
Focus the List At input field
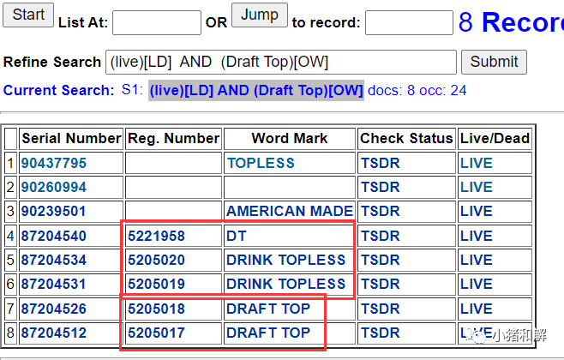coord(157,22)
